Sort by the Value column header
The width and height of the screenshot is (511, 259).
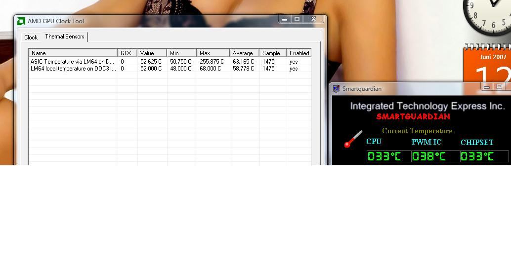pyautogui.click(x=152, y=53)
